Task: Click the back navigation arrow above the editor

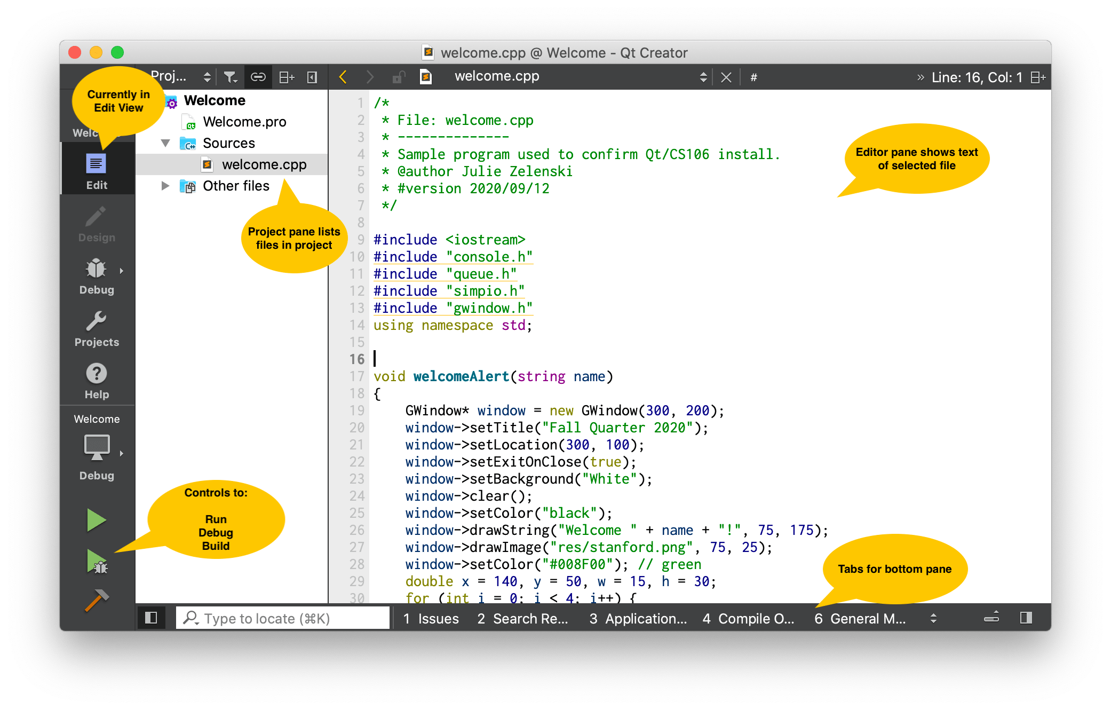Action: 343,76
